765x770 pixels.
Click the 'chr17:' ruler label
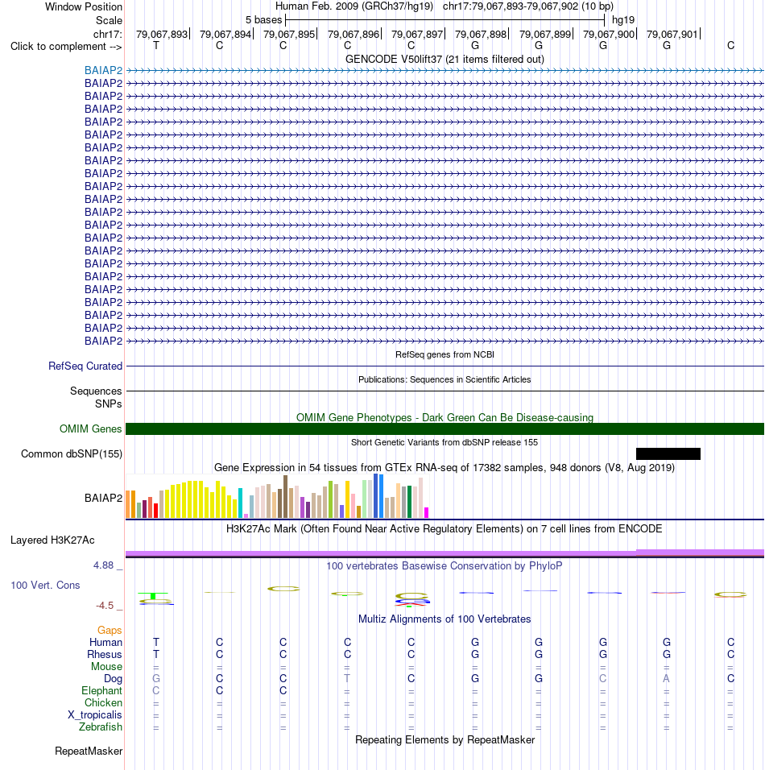108,35
